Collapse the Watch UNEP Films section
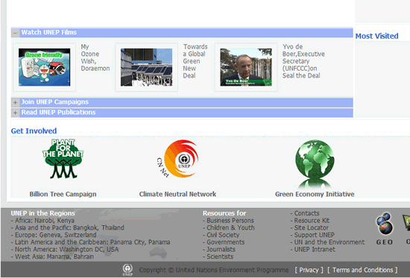The height and width of the screenshot is (278, 410). coord(16,33)
